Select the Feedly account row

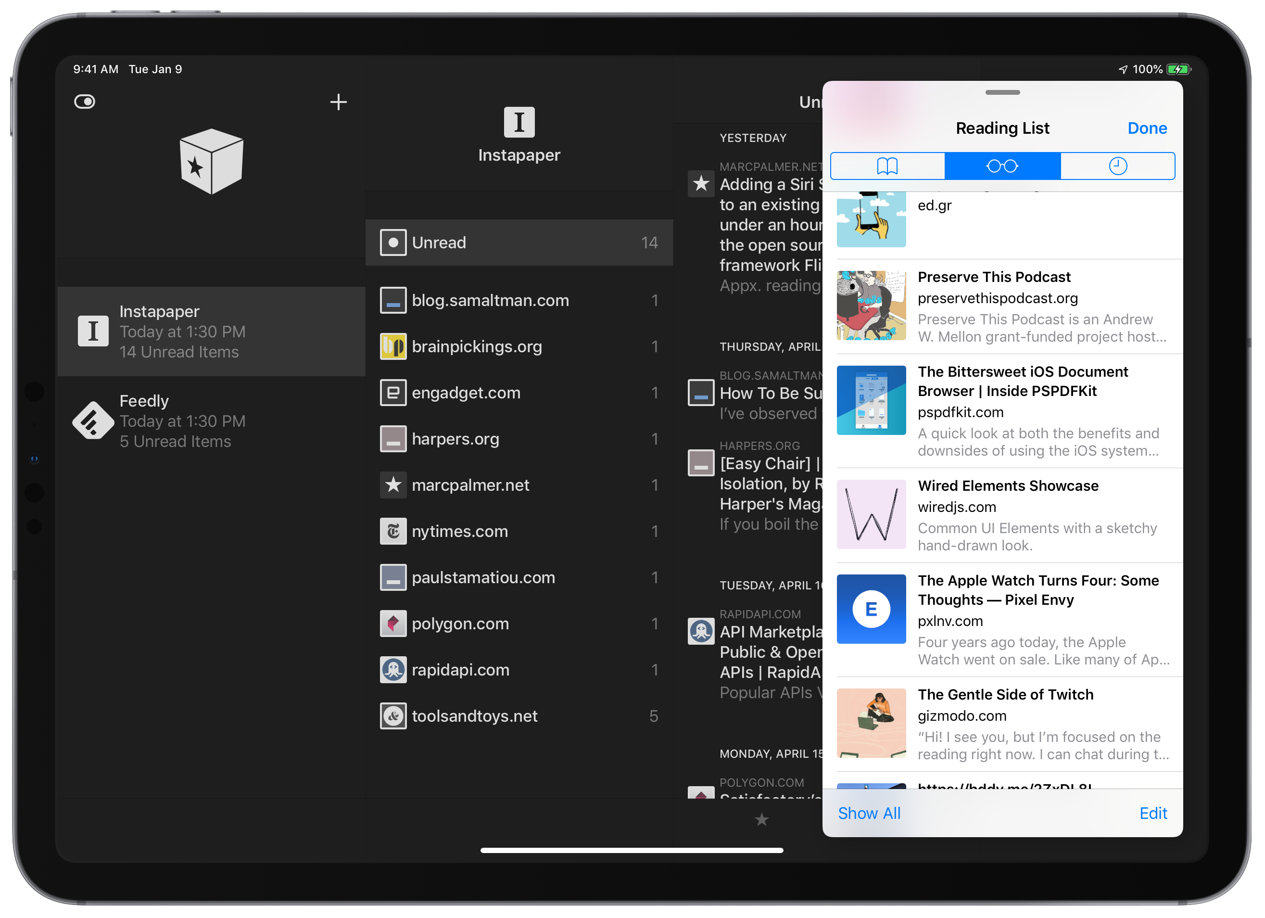tap(211, 421)
